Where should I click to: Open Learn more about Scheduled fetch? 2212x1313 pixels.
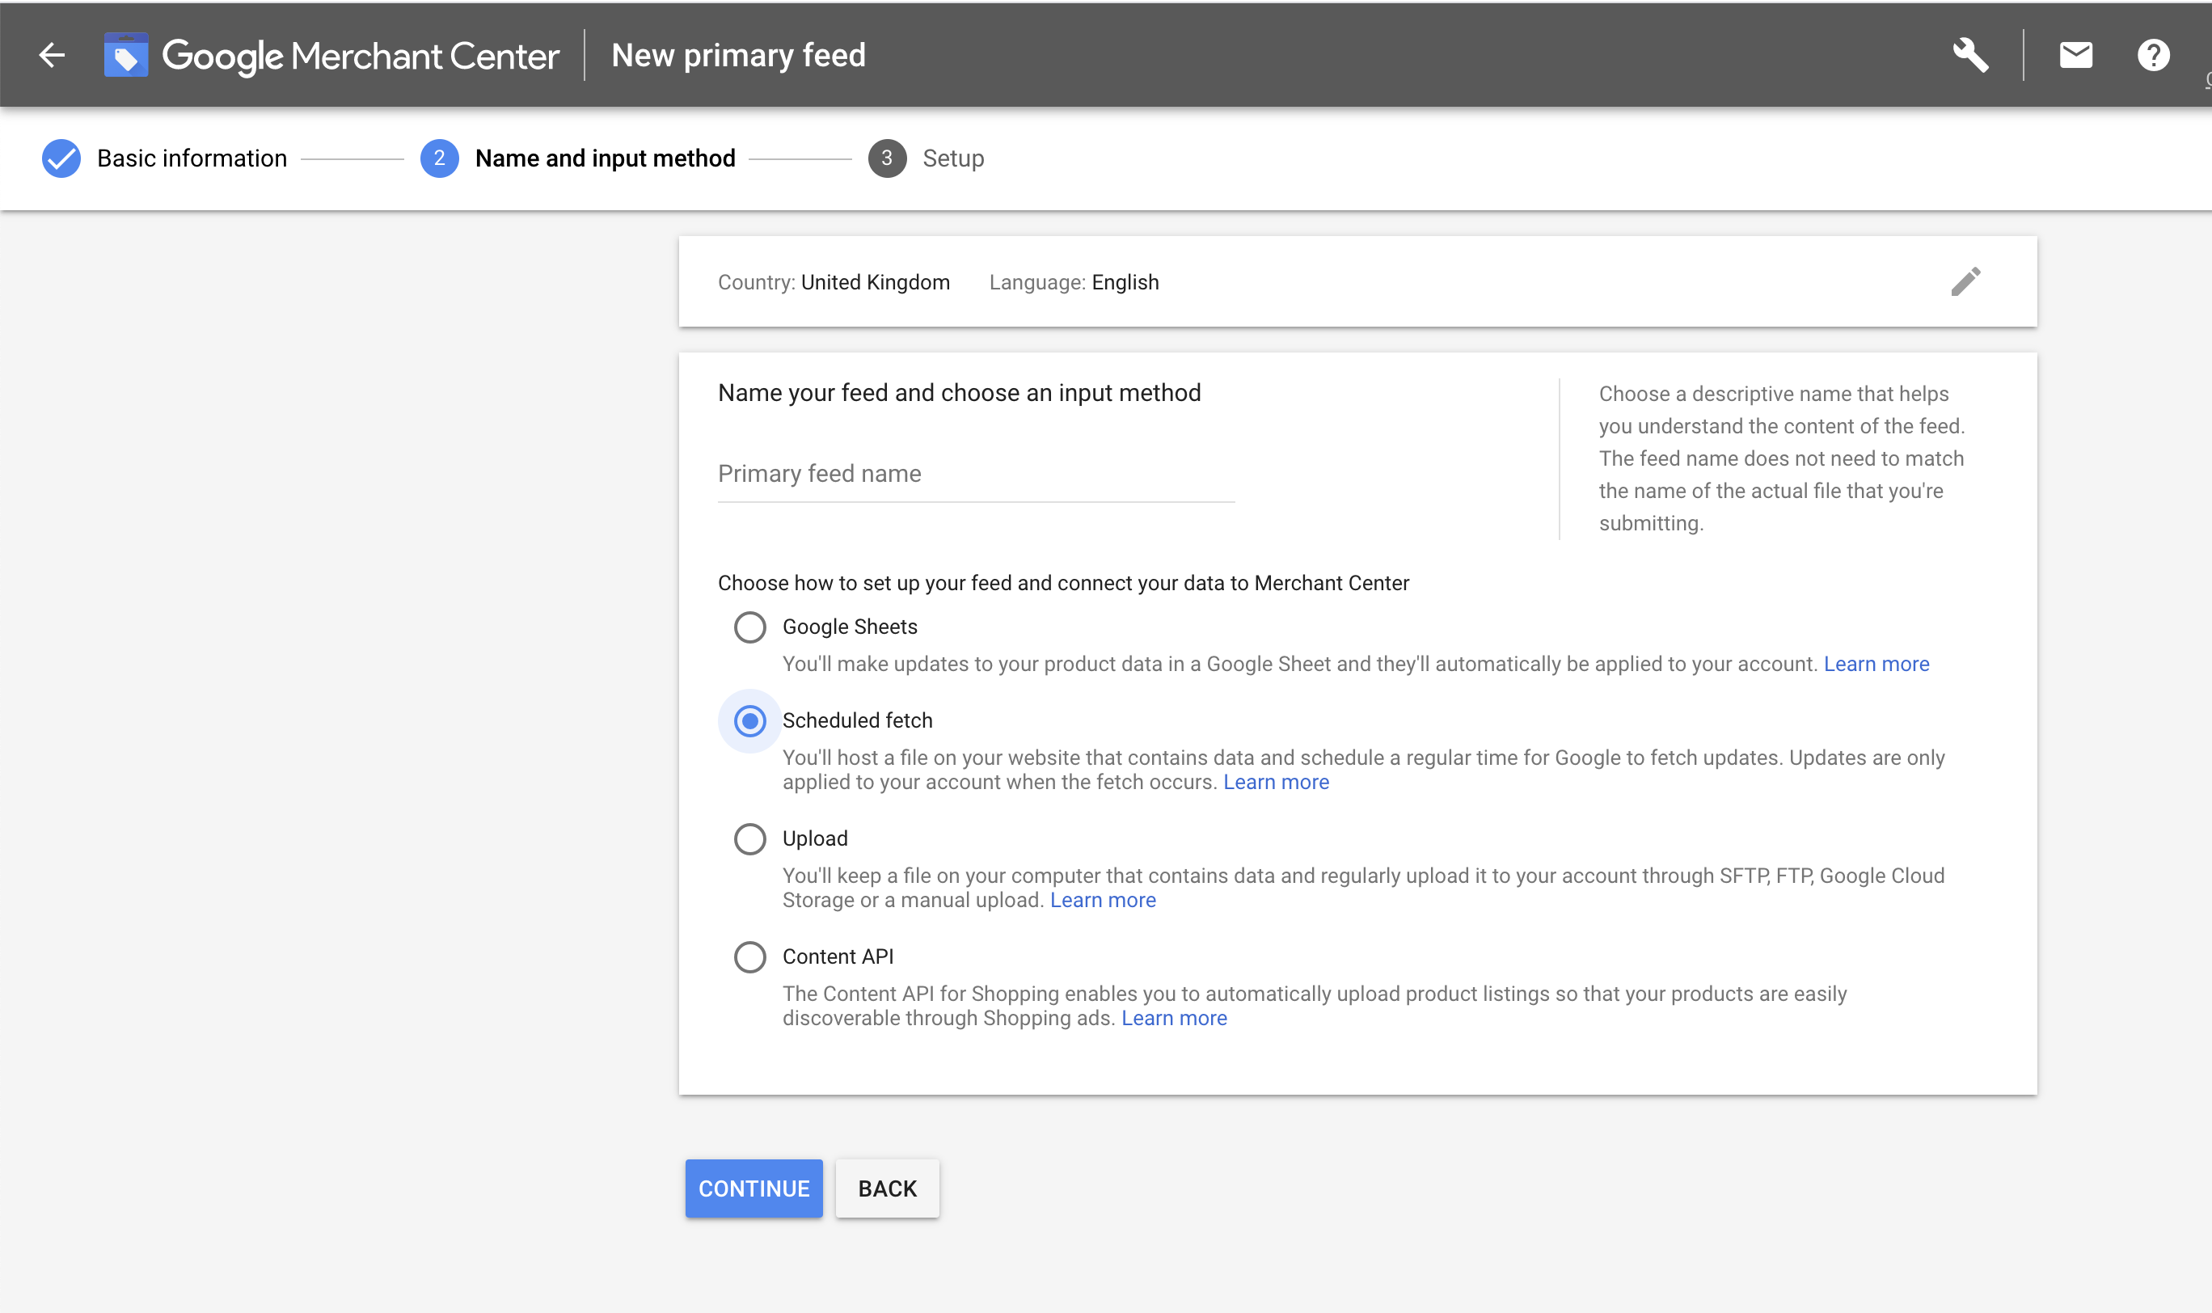tap(1276, 781)
